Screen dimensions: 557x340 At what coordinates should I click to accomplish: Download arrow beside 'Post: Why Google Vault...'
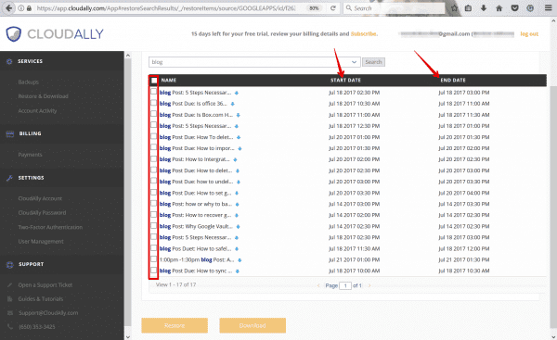coord(238,227)
